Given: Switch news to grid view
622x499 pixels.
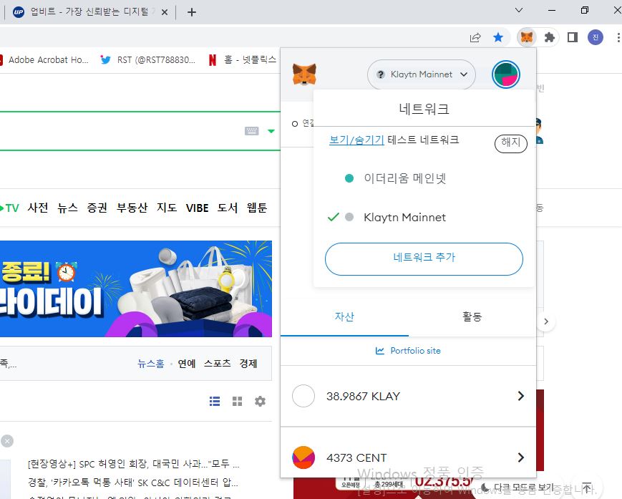Looking at the screenshot, I should click(238, 402).
